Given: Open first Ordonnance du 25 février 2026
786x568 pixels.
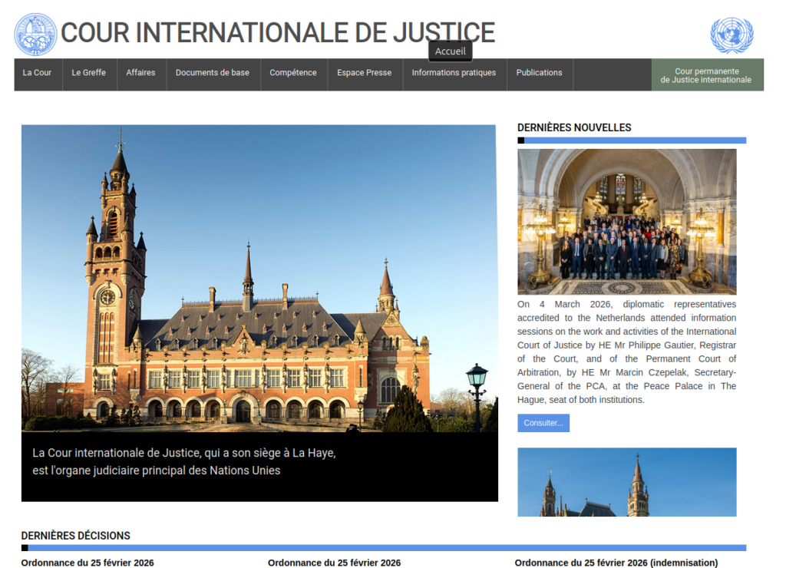Looking at the screenshot, I should click(88, 563).
